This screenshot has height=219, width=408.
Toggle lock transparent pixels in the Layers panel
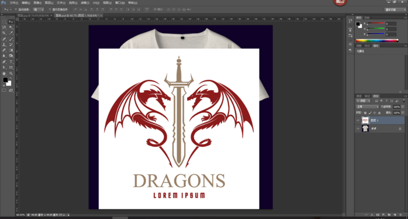click(365, 113)
